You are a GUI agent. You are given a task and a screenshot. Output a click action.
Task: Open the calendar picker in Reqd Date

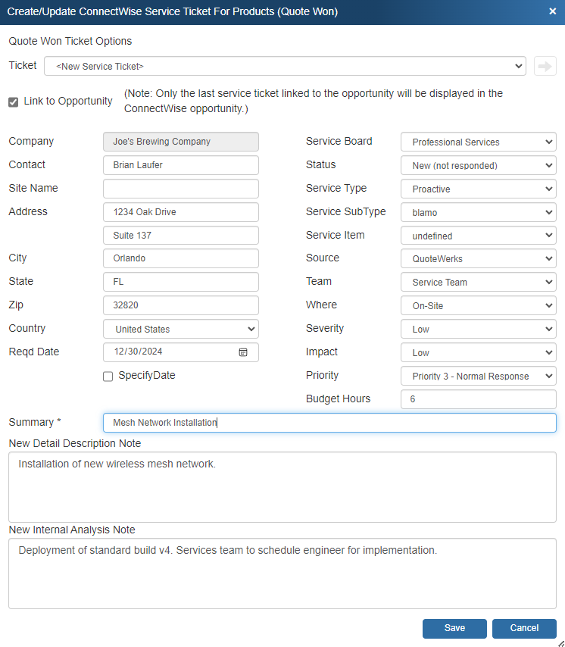[243, 352]
